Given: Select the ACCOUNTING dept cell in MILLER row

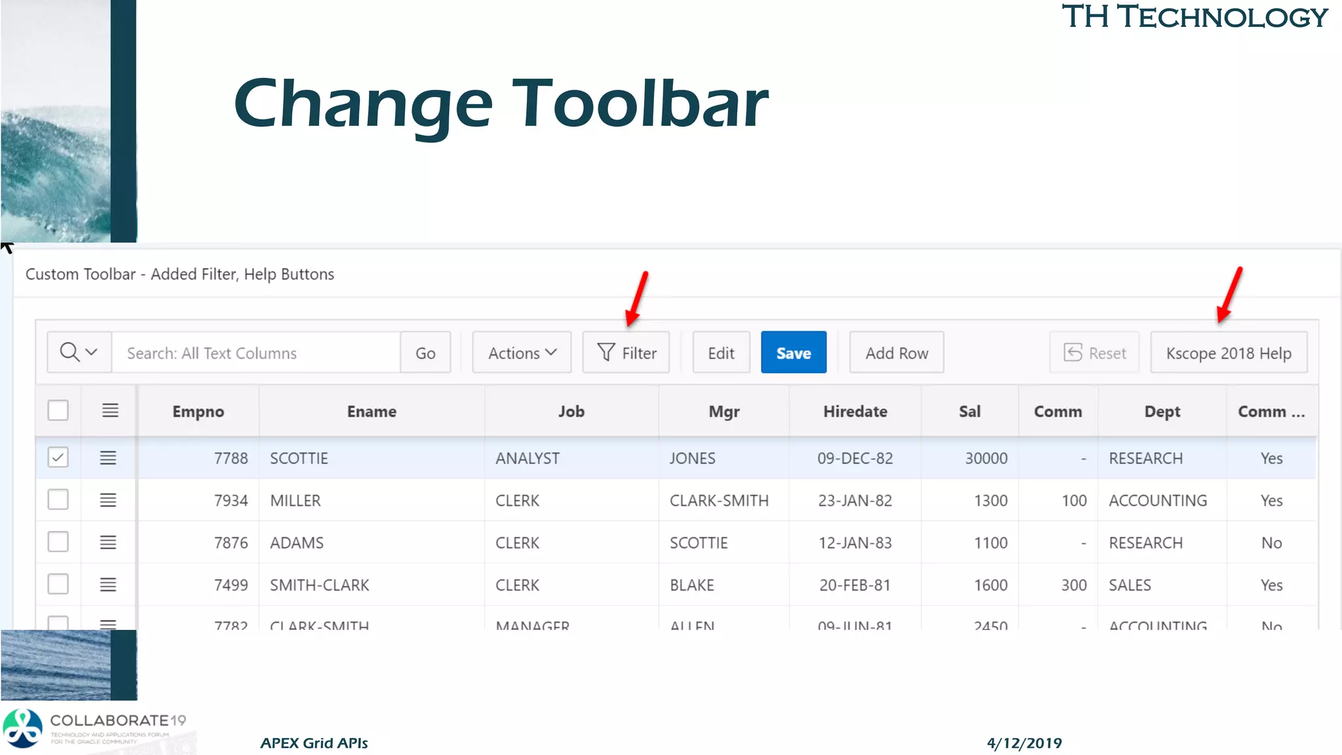Looking at the screenshot, I should pos(1162,500).
